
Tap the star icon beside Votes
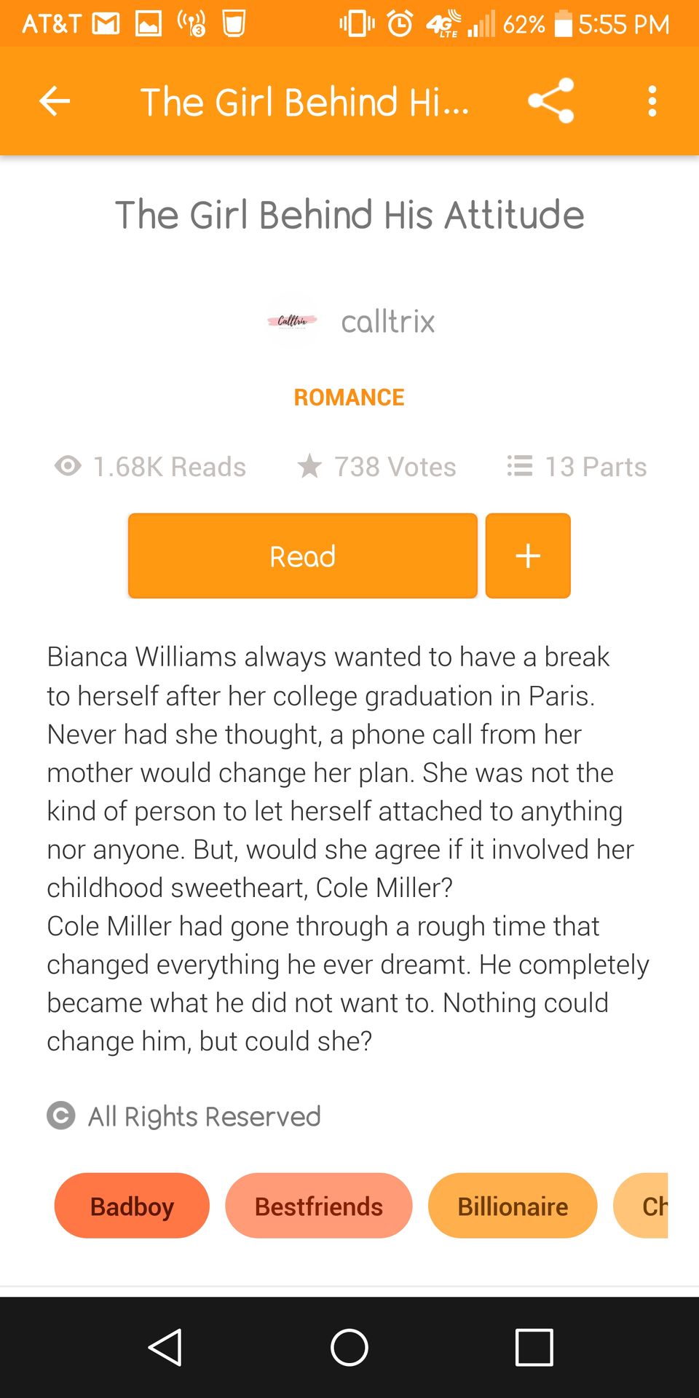(x=309, y=466)
